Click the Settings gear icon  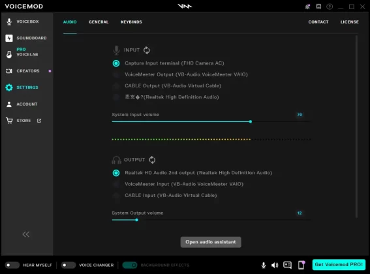9,87
